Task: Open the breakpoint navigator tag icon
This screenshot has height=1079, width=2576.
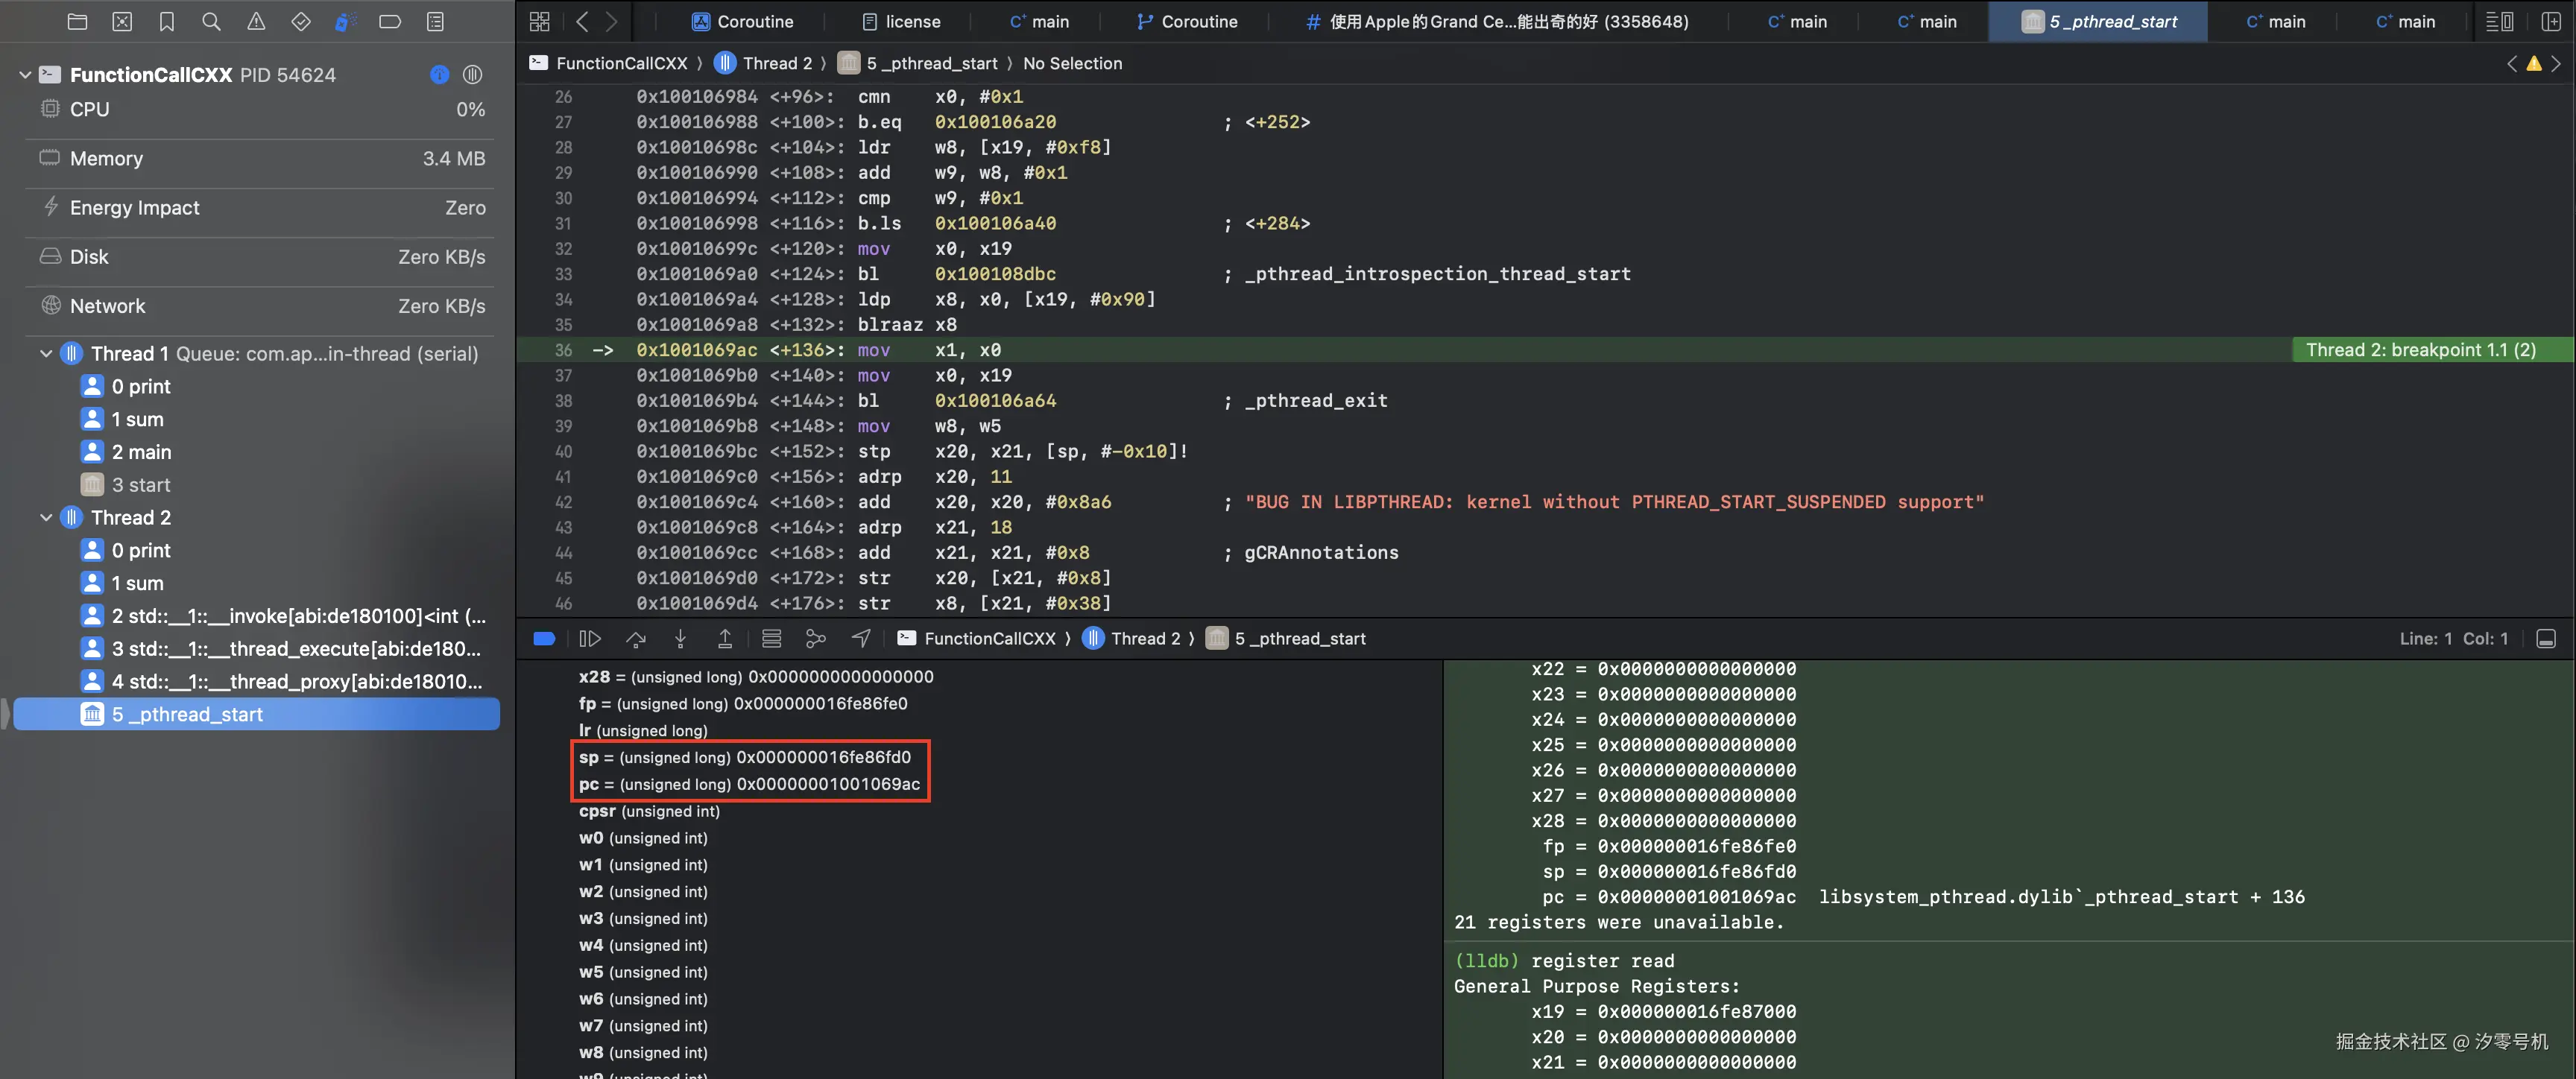Action: click(x=390, y=21)
